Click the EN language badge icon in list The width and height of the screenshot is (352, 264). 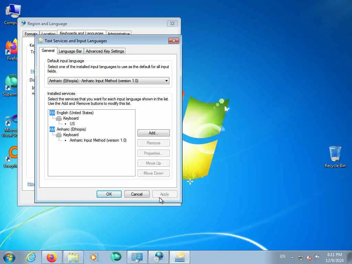point(52,113)
